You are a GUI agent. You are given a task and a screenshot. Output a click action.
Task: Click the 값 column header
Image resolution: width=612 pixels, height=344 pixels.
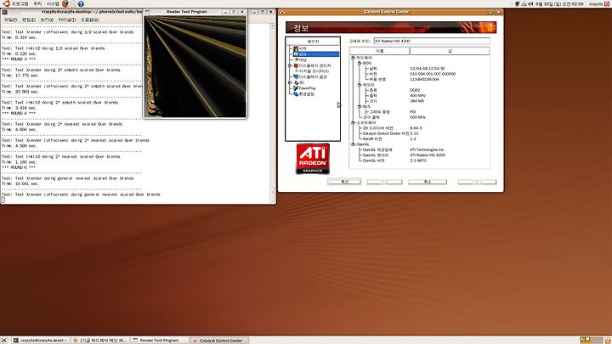pos(450,51)
